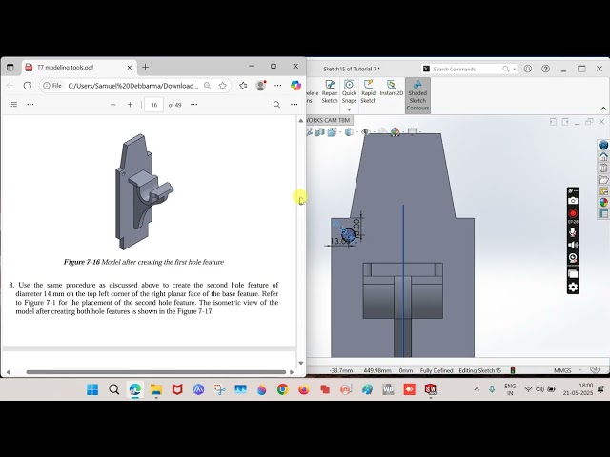The width and height of the screenshot is (610, 457).
Task: Open Edge tab actions menu icon
Action: tap(10, 68)
